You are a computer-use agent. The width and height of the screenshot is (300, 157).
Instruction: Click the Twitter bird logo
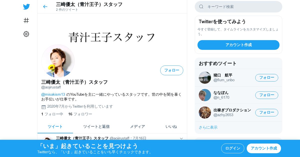[26, 7]
